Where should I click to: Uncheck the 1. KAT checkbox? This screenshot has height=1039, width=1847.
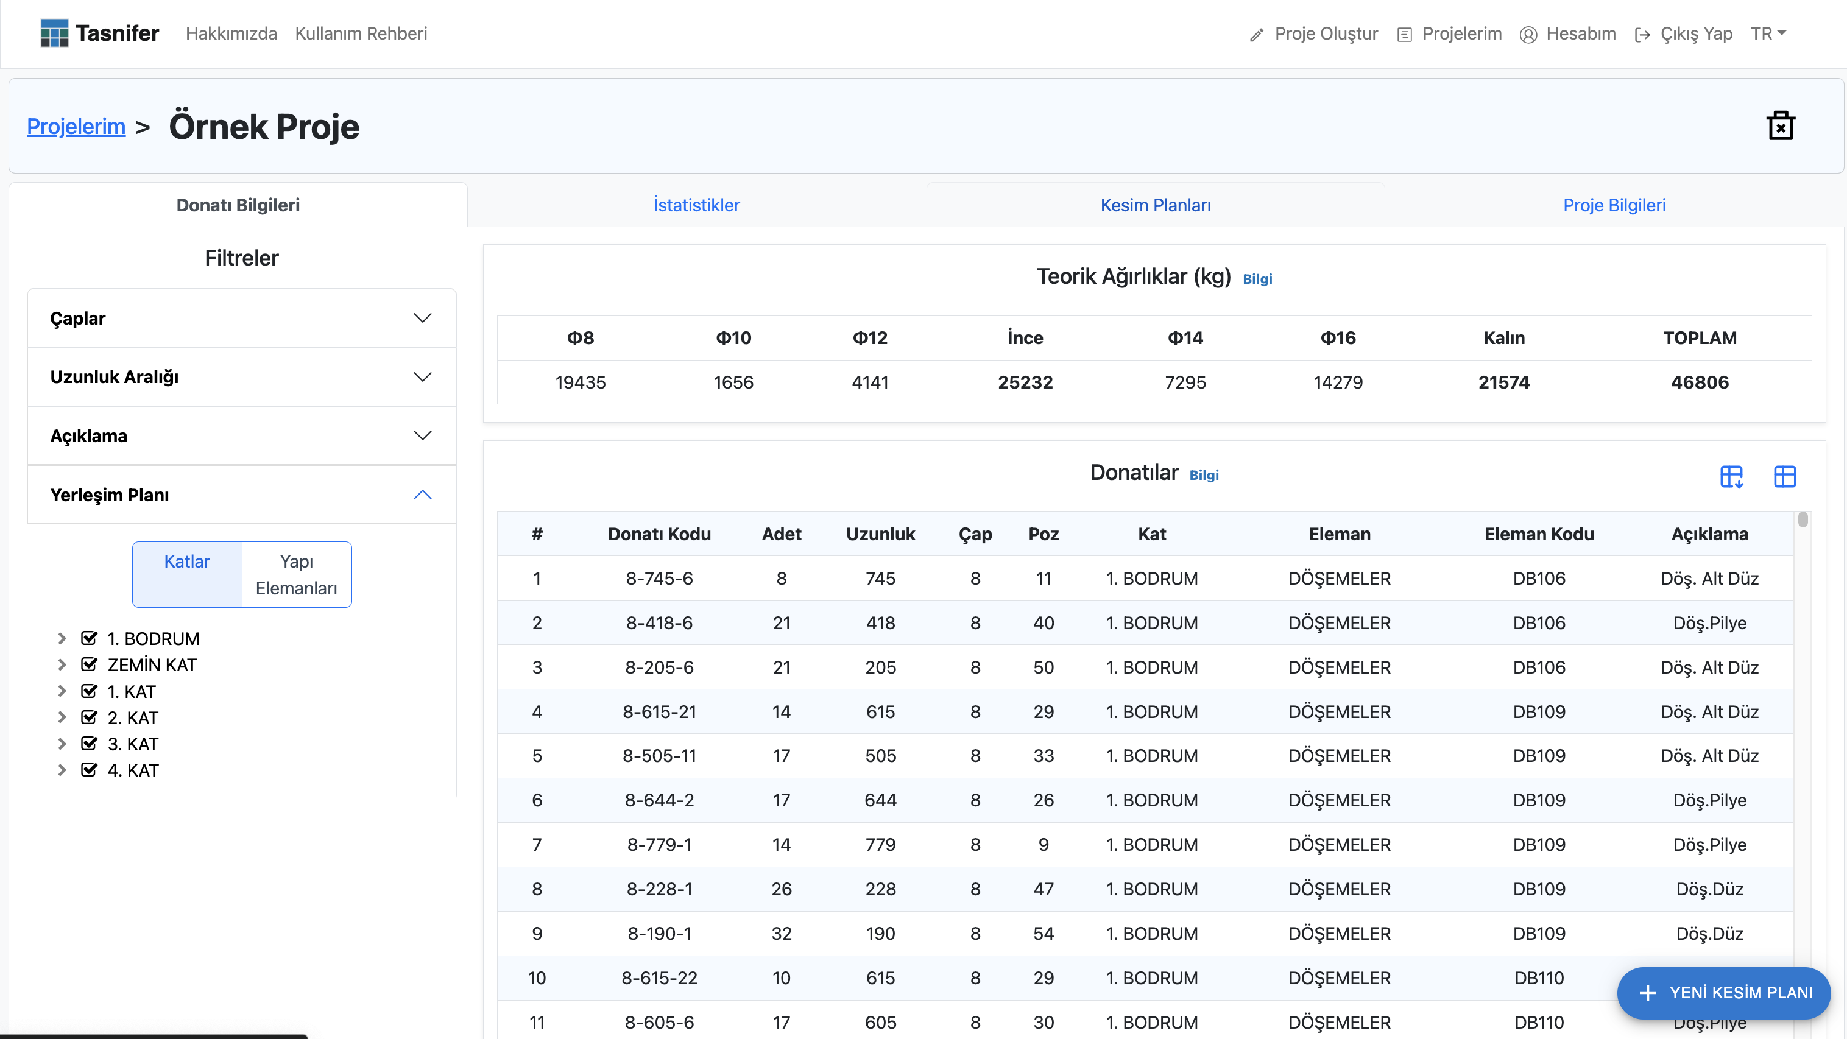click(89, 691)
